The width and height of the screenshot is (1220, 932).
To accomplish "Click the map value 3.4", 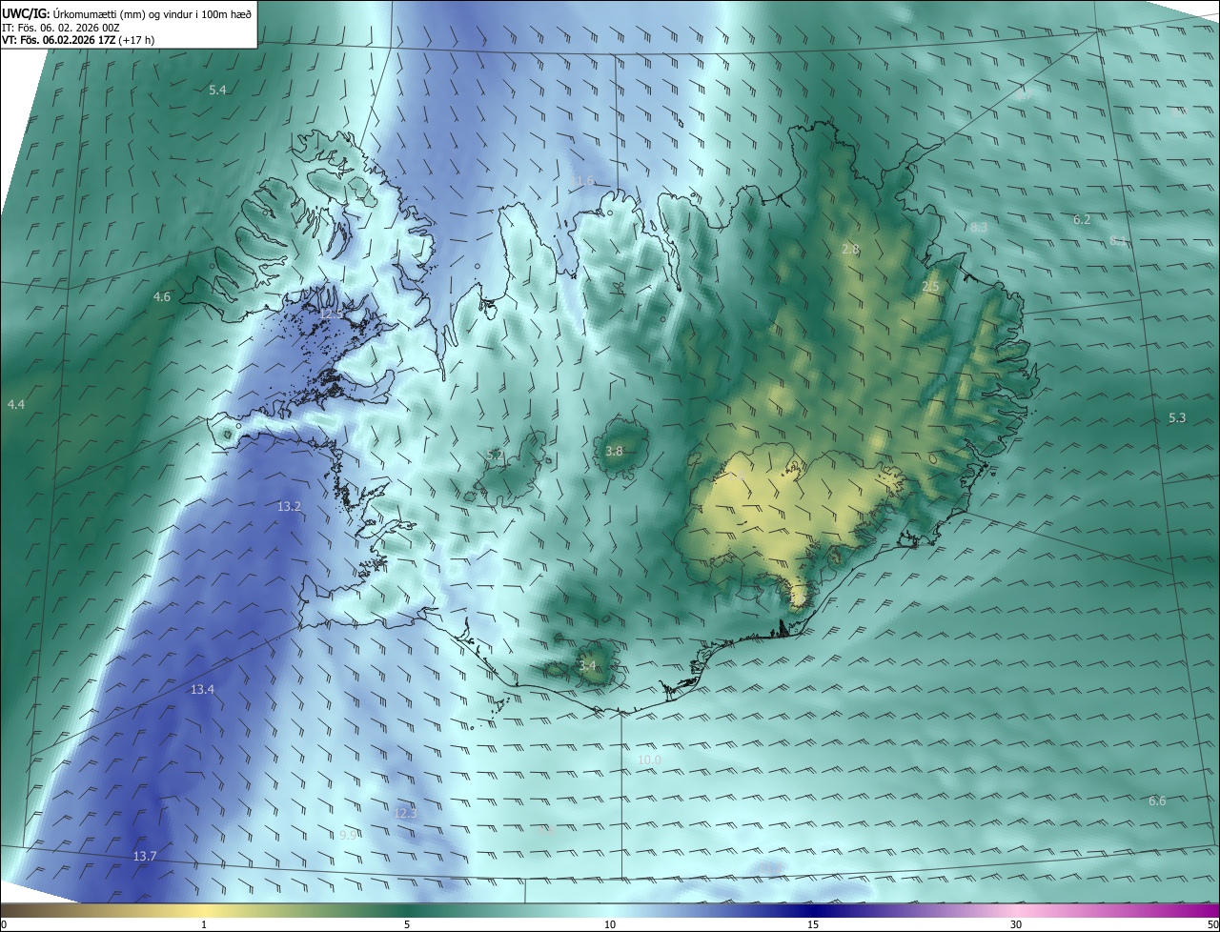I will (x=587, y=665).
